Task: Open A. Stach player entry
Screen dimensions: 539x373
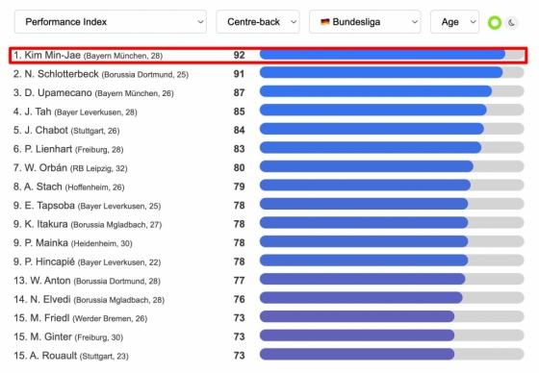Action: pos(68,186)
